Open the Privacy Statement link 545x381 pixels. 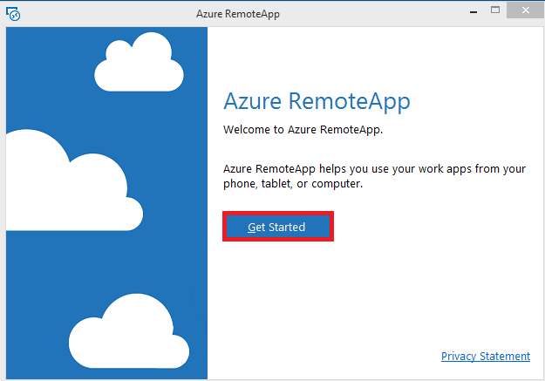point(485,356)
